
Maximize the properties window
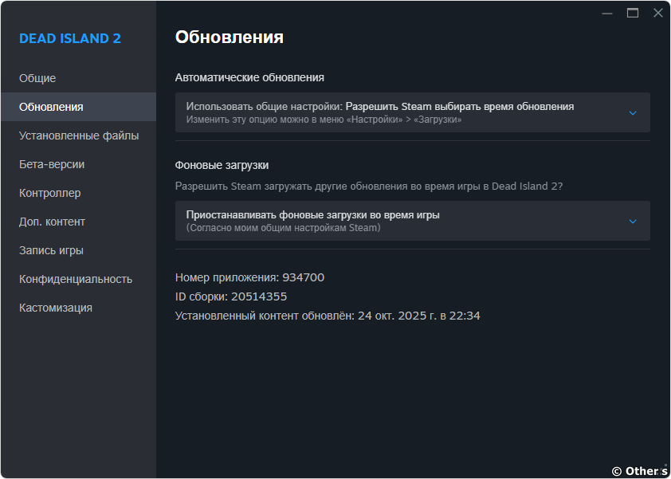point(633,13)
